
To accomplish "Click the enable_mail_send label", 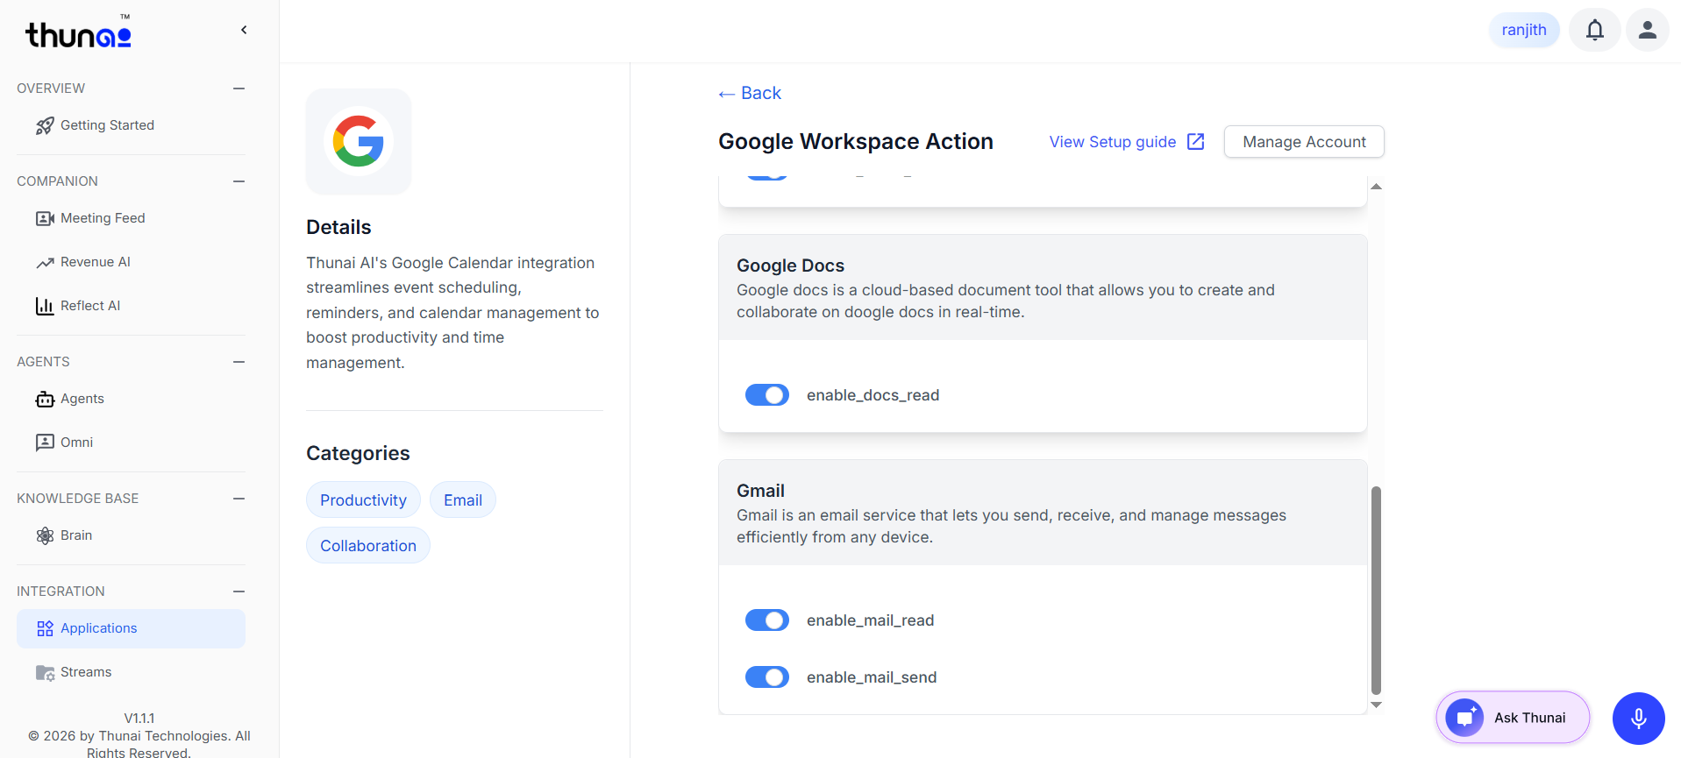I will coord(872,677).
